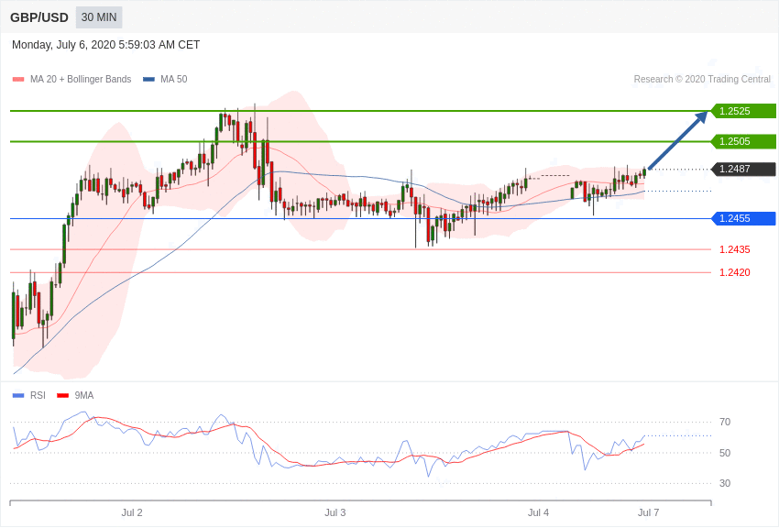The image size is (779, 528).
Task: Click the MA 50 blue legend swatch
Action: point(148,80)
